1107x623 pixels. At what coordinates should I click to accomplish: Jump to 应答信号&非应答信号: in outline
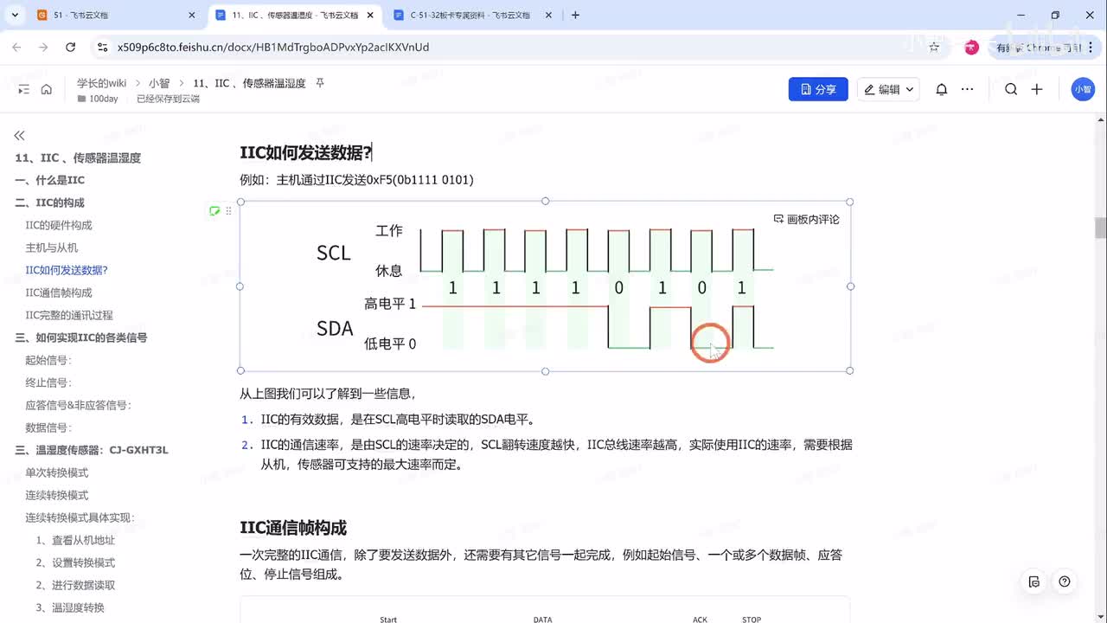tap(79, 405)
